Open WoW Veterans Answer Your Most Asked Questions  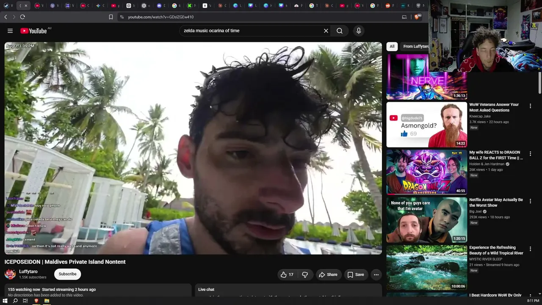tap(494, 107)
